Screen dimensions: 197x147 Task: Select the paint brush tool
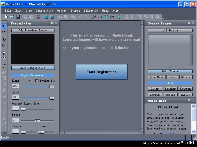click(4, 66)
